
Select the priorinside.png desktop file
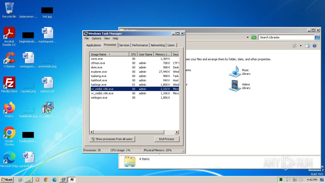pyautogui.click(x=47, y=62)
